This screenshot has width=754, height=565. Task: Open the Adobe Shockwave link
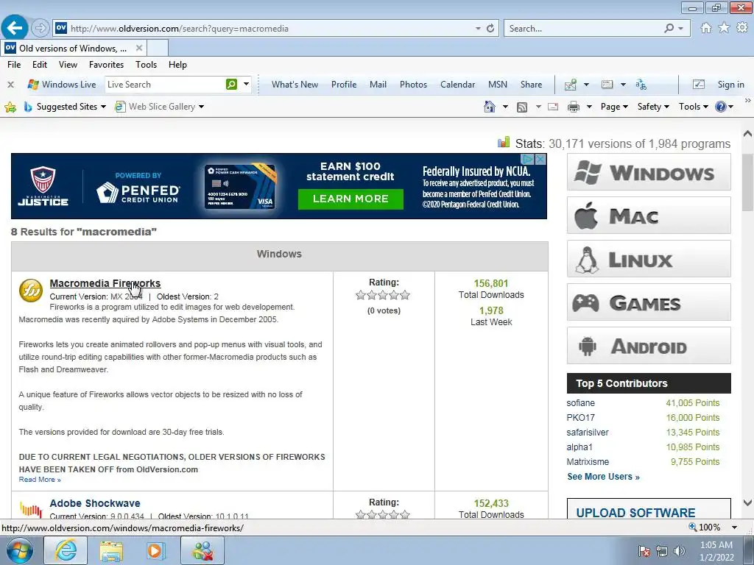tap(95, 503)
